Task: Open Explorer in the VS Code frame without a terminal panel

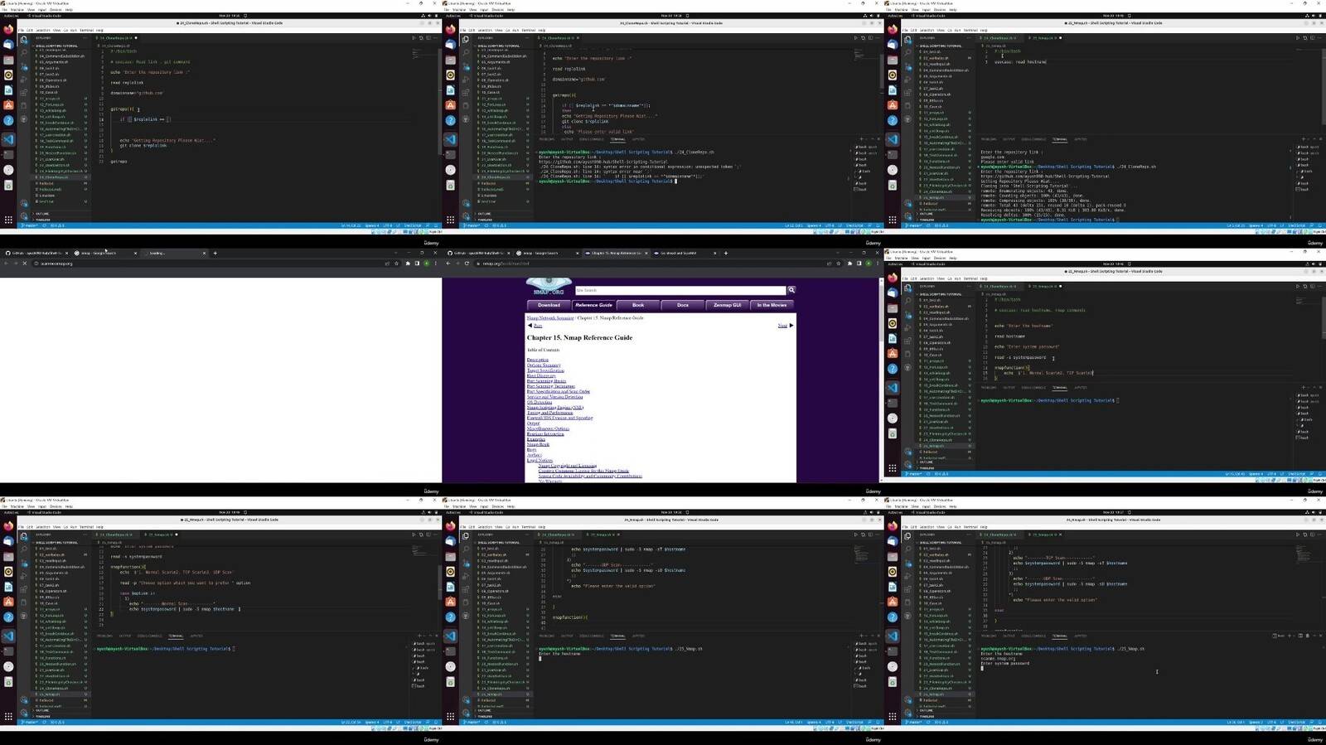Action: pyautogui.click(x=24, y=38)
